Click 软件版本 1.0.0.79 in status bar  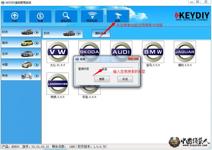(x=92, y=147)
